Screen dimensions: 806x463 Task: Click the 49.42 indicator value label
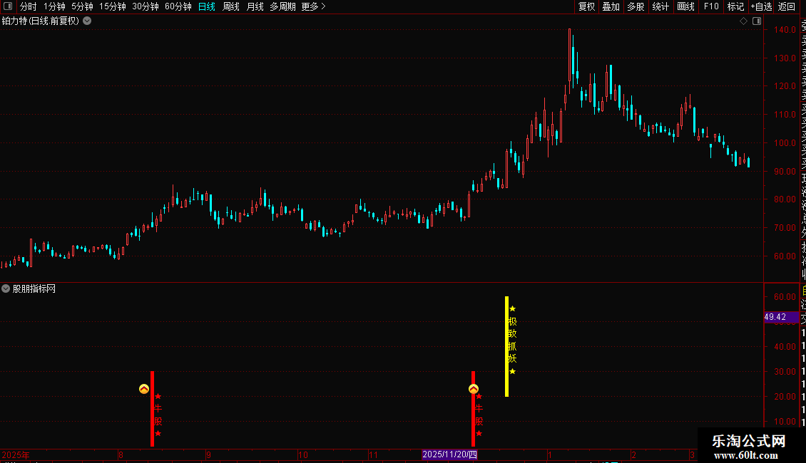(781, 317)
